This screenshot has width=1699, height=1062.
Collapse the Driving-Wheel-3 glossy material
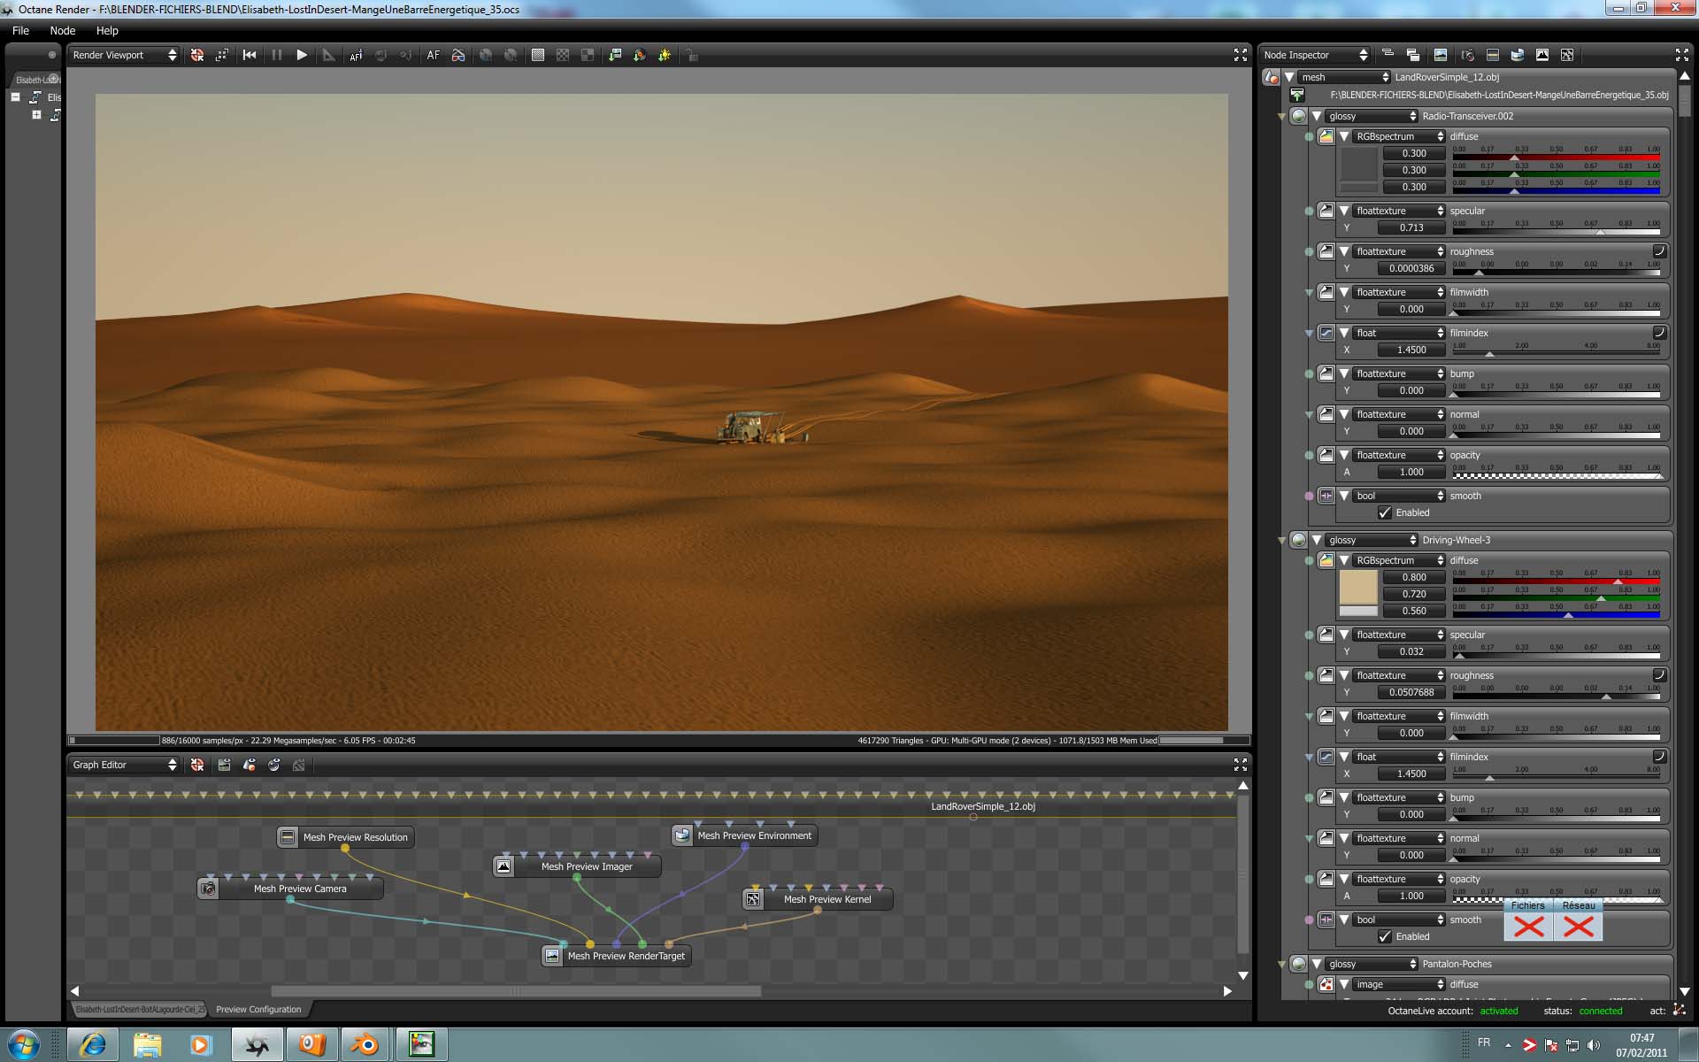(x=1317, y=540)
